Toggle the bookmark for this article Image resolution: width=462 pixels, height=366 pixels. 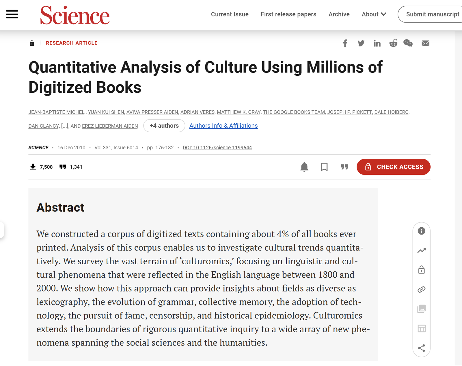324,167
